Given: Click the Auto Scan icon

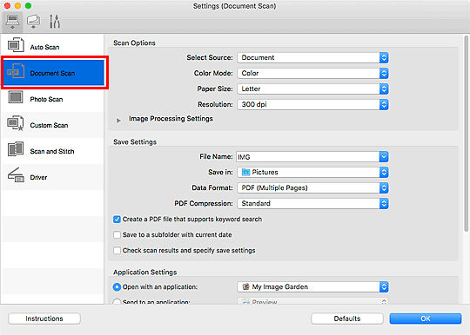Looking at the screenshot, I should [16, 45].
